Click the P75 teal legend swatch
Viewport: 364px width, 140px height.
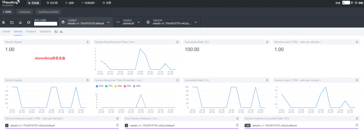point(106,86)
